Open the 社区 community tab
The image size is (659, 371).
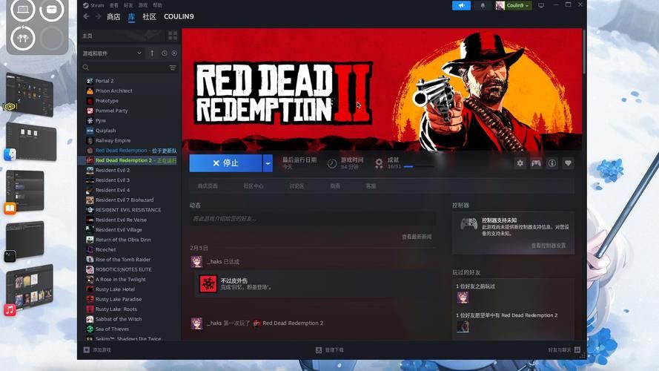click(149, 16)
